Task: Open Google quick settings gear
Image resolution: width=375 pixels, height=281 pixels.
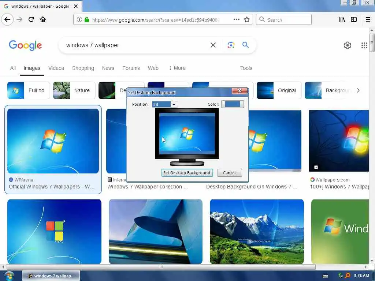Action: point(347,45)
